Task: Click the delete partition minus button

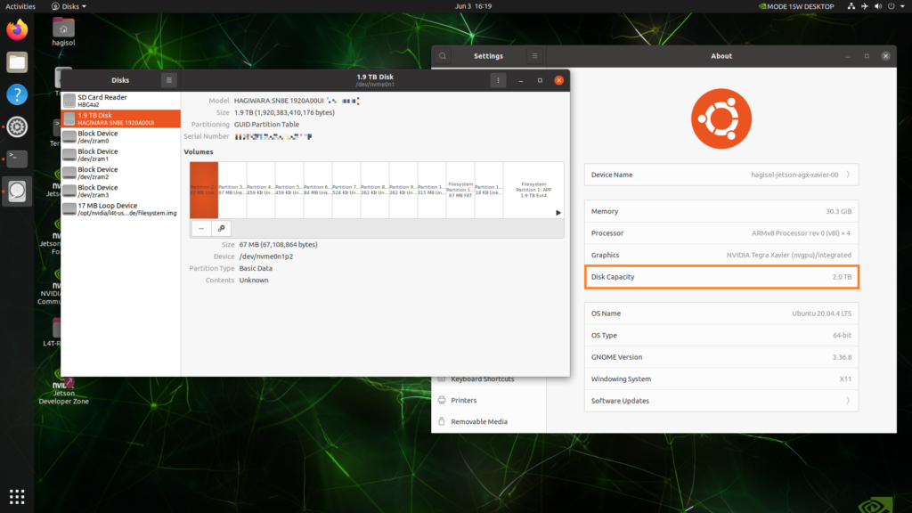Action: click(x=201, y=229)
